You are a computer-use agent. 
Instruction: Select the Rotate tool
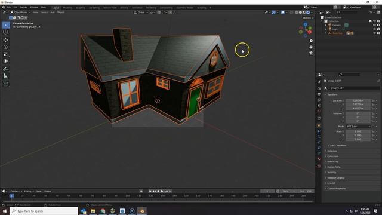(5, 47)
